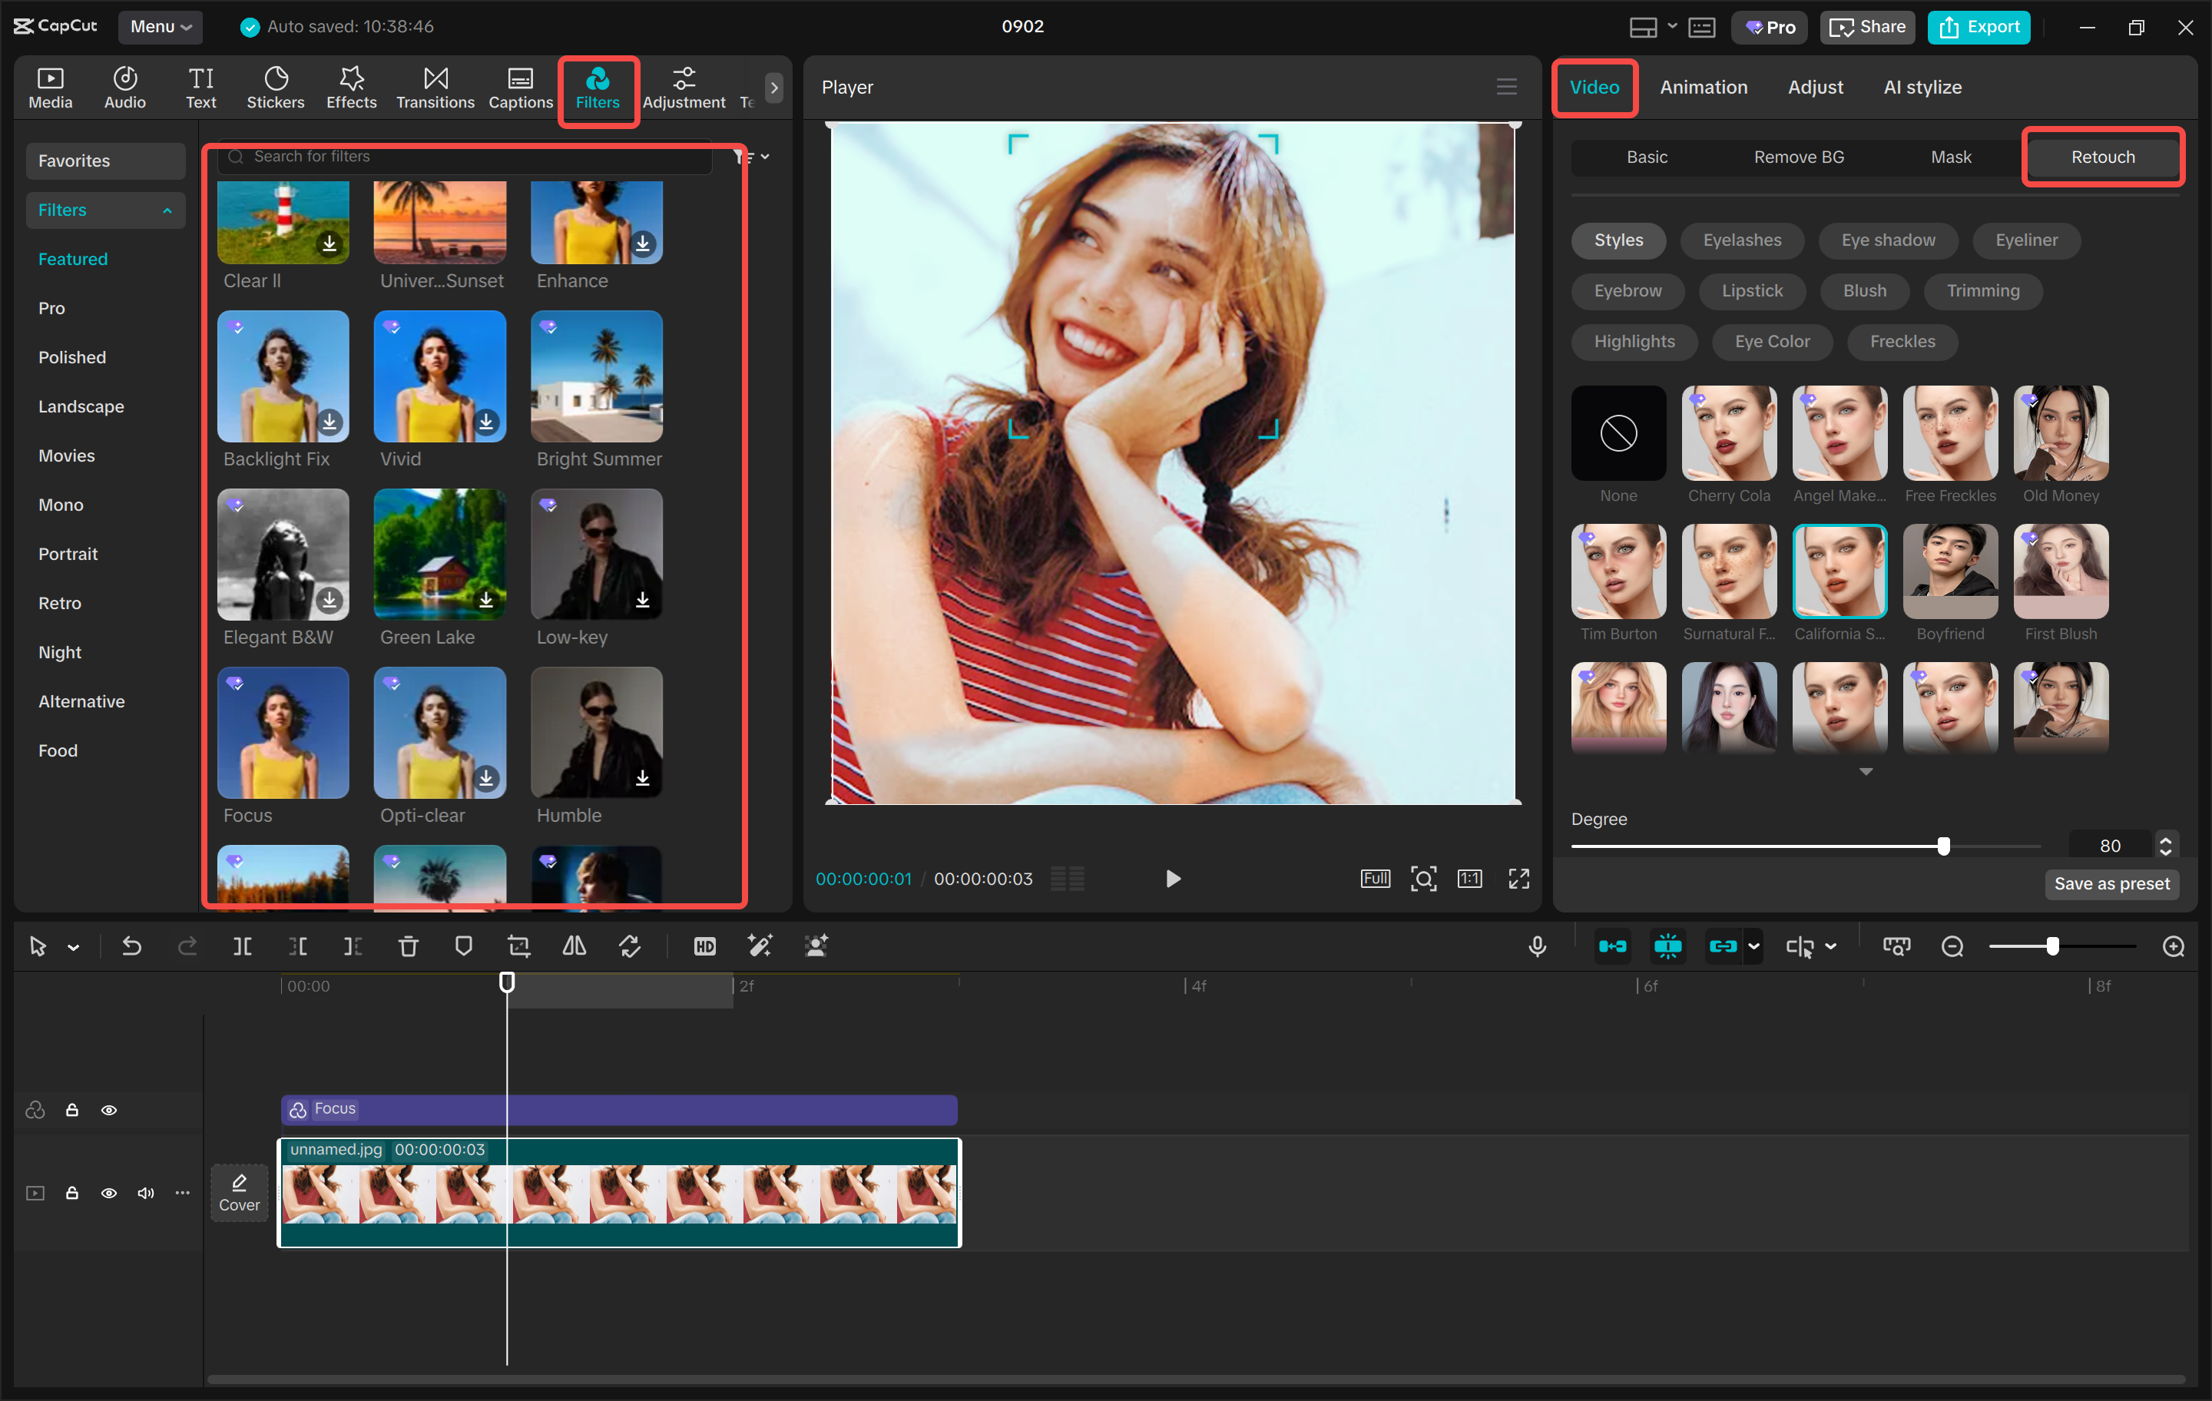Lock the unnamed.jpg video track

(71, 1192)
